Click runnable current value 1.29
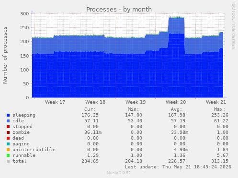Viewport: 238px width, 178px height. point(93,155)
